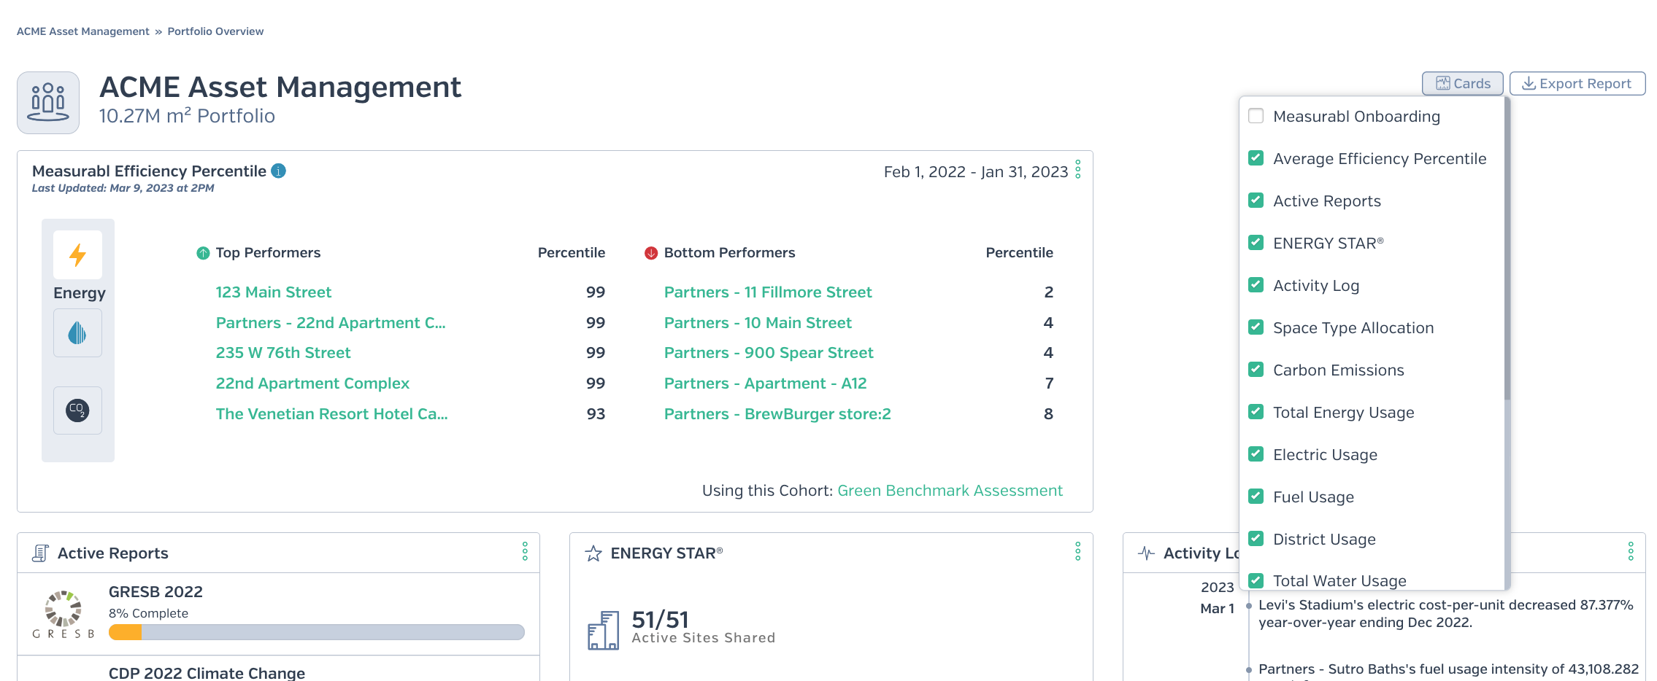Open Activity Log card options menu
The image size is (1657, 681).
[1631, 552]
